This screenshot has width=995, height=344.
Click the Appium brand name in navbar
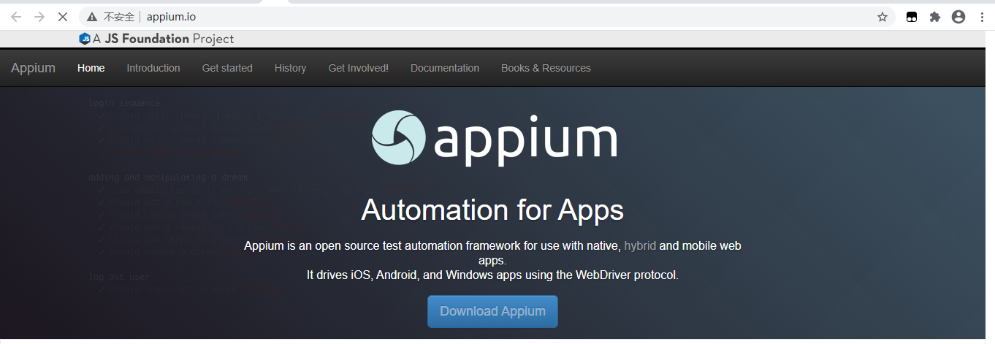coord(33,68)
